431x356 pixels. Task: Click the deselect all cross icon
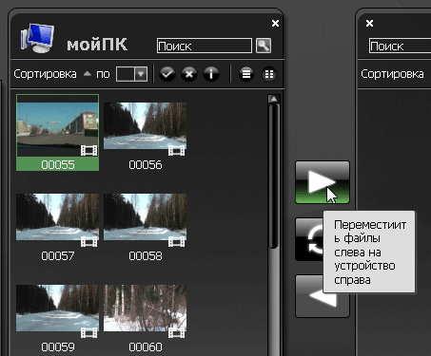click(189, 74)
